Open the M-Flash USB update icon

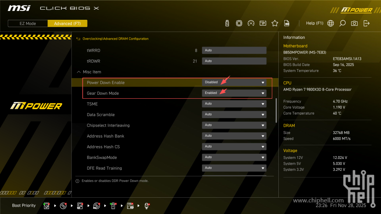click(227, 23)
